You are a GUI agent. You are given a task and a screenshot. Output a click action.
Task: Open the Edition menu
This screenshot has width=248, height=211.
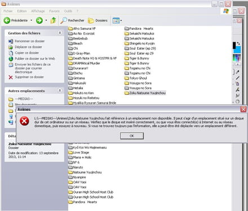click(x=22, y=11)
